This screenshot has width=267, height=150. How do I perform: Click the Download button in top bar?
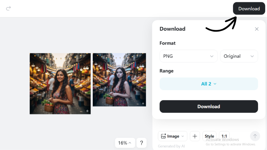pyautogui.click(x=249, y=9)
